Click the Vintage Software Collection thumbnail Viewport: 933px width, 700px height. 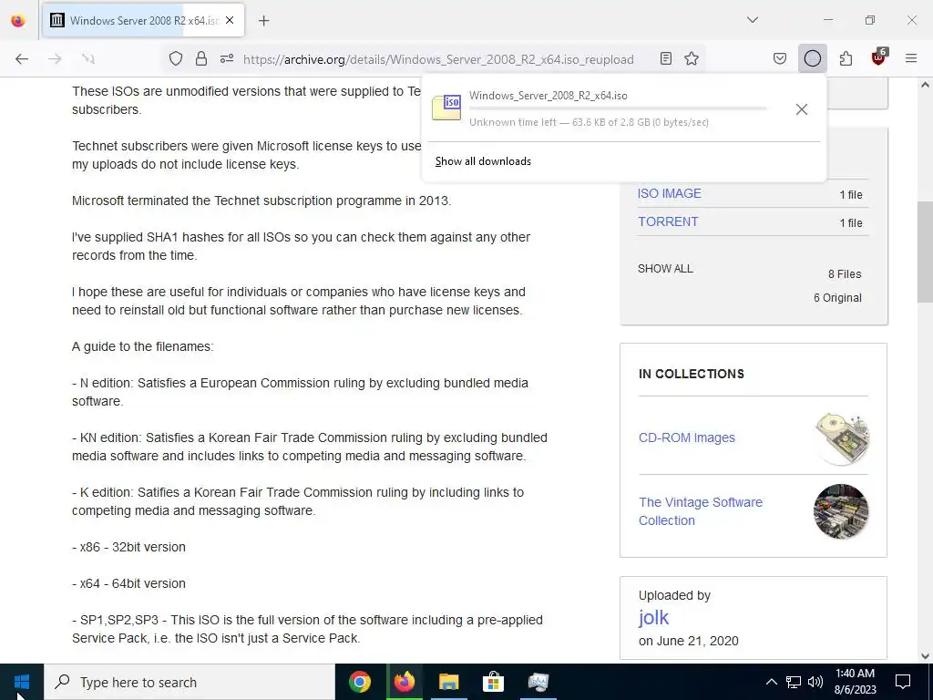(x=841, y=511)
